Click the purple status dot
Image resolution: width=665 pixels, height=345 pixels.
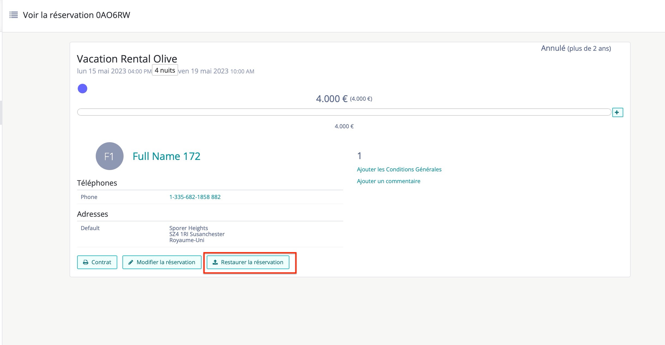pos(82,88)
